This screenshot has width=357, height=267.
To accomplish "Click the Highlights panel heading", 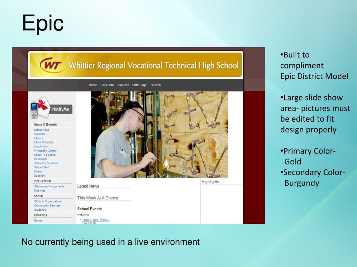I will [x=210, y=181].
